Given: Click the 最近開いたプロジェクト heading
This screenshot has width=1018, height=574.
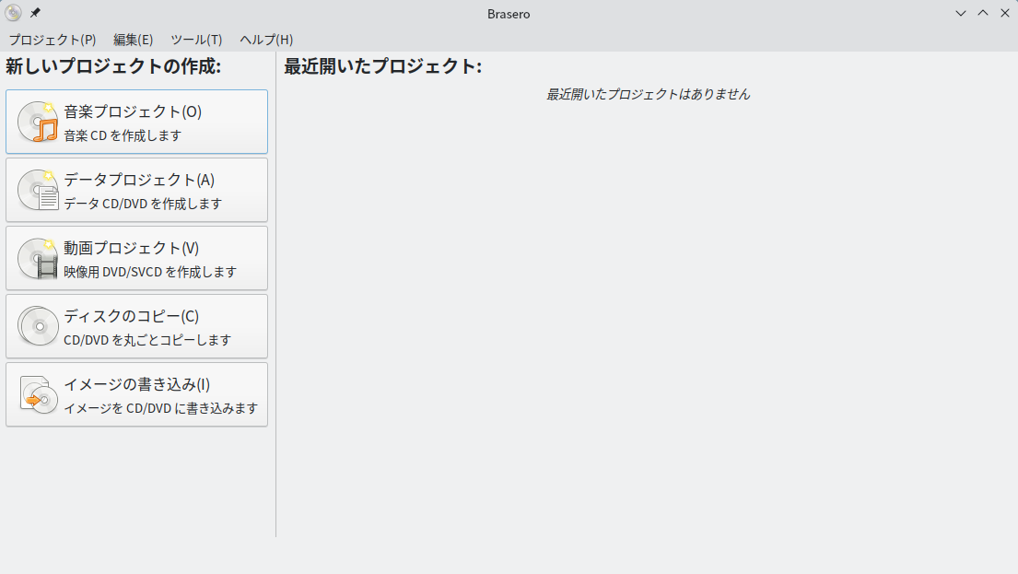Looking at the screenshot, I should (x=382, y=66).
